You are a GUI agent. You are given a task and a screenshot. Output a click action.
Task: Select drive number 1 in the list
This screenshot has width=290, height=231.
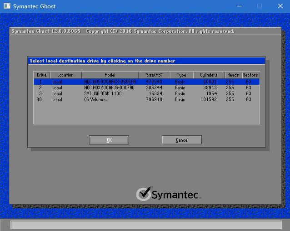coord(40,82)
